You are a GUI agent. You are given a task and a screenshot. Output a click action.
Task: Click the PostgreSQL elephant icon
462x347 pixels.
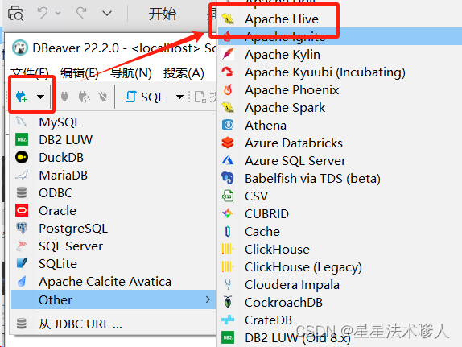(x=22, y=228)
